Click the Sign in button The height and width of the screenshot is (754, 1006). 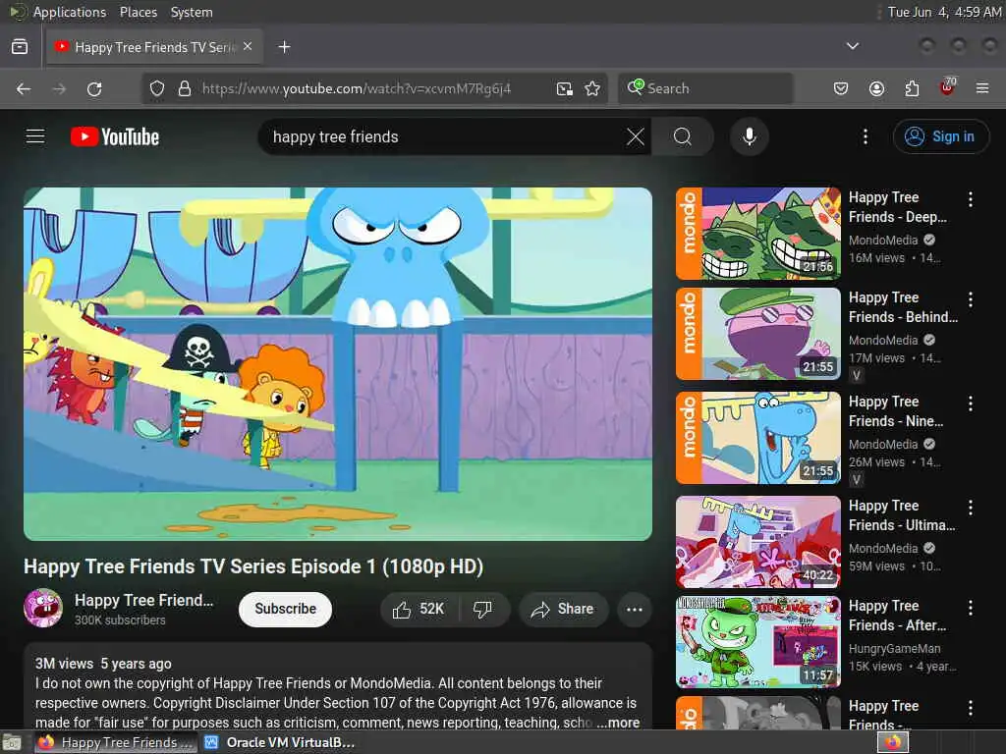click(940, 136)
